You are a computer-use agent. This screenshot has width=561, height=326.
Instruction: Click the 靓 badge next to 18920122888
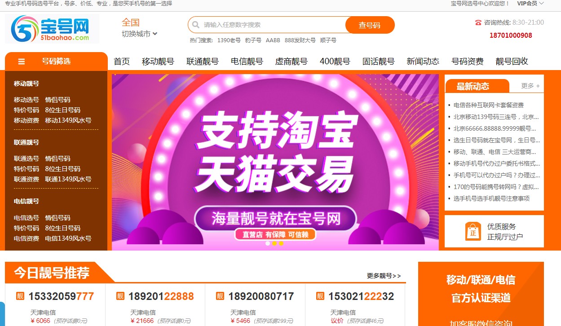click(120, 296)
